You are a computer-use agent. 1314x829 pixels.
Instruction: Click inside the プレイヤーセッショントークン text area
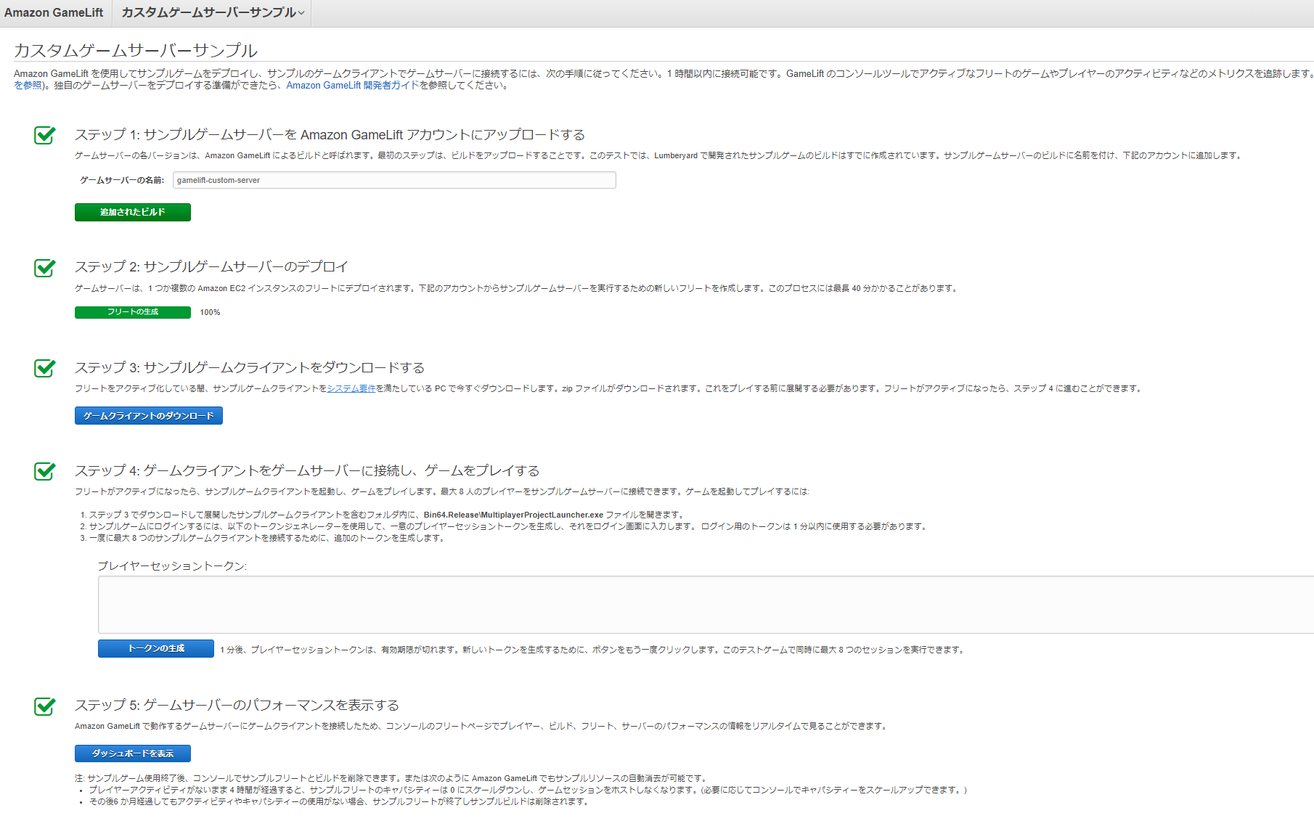706,605
